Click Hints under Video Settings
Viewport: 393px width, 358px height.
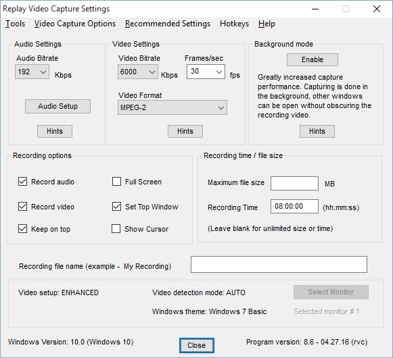pyautogui.click(x=185, y=131)
